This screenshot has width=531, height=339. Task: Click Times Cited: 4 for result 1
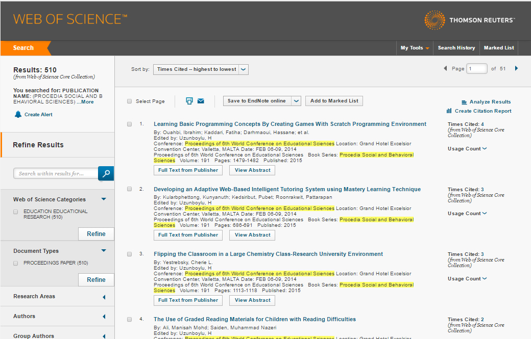click(x=466, y=124)
